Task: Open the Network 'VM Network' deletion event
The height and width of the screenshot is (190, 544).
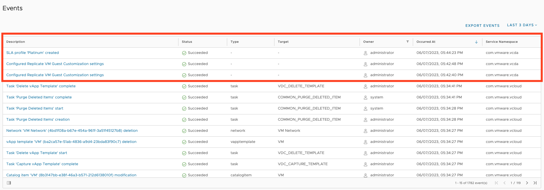Action: (x=72, y=131)
